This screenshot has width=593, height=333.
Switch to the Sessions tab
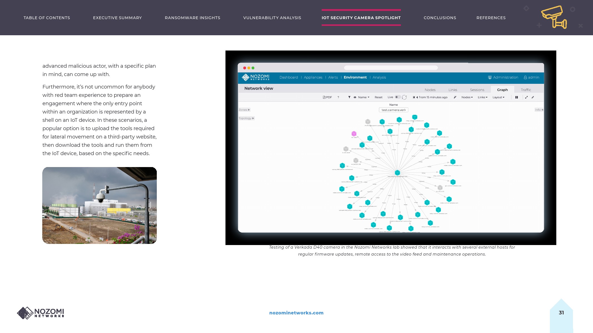(x=477, y=90)
